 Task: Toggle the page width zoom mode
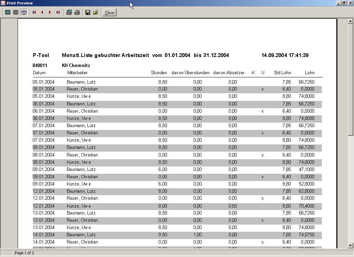24,12
